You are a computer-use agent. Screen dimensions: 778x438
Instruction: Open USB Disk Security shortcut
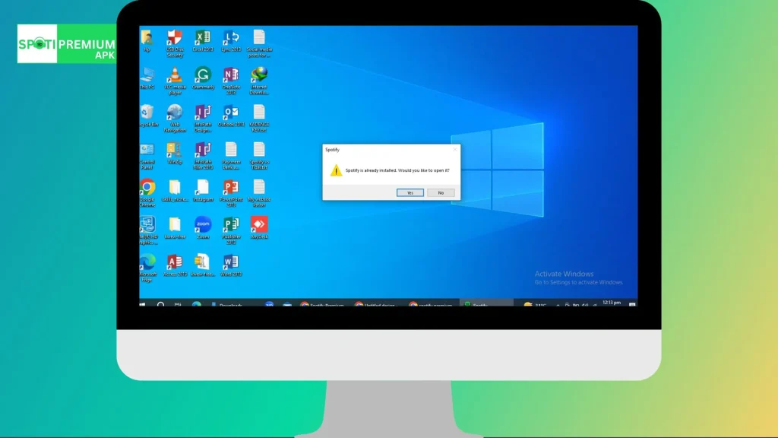(175, 43)
